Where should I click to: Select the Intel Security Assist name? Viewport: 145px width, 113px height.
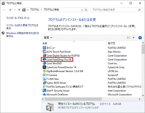[58, 91]
